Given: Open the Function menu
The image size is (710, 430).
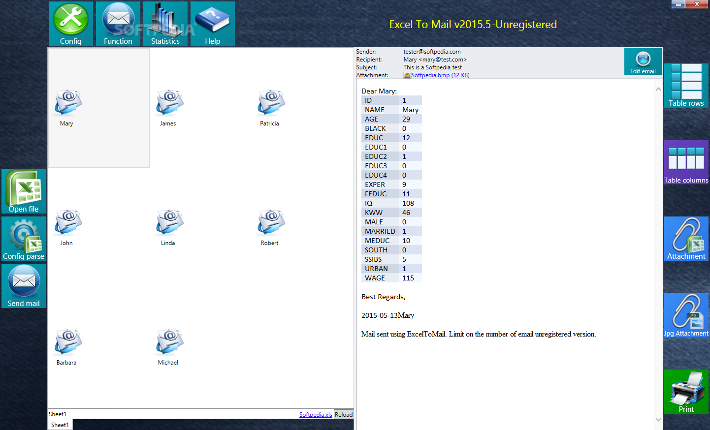Looking at the screenshot, I should [118, 24].
